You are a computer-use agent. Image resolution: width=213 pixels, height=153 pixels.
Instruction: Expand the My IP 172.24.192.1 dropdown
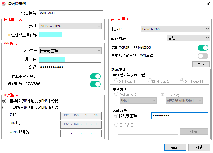tap(175, 29)
